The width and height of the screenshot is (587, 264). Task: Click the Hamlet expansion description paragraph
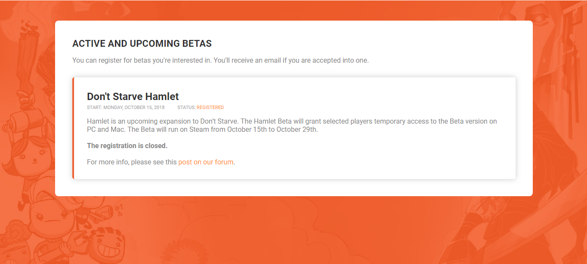pyautogui.click(x=291, y=125)
